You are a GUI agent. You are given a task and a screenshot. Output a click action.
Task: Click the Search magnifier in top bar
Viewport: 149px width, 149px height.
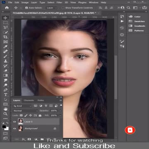click(128, 8)
